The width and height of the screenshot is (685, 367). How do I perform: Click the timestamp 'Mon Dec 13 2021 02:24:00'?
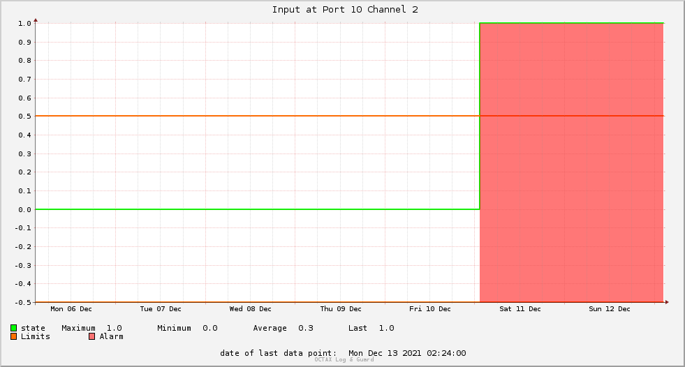[x=407, y=353]
